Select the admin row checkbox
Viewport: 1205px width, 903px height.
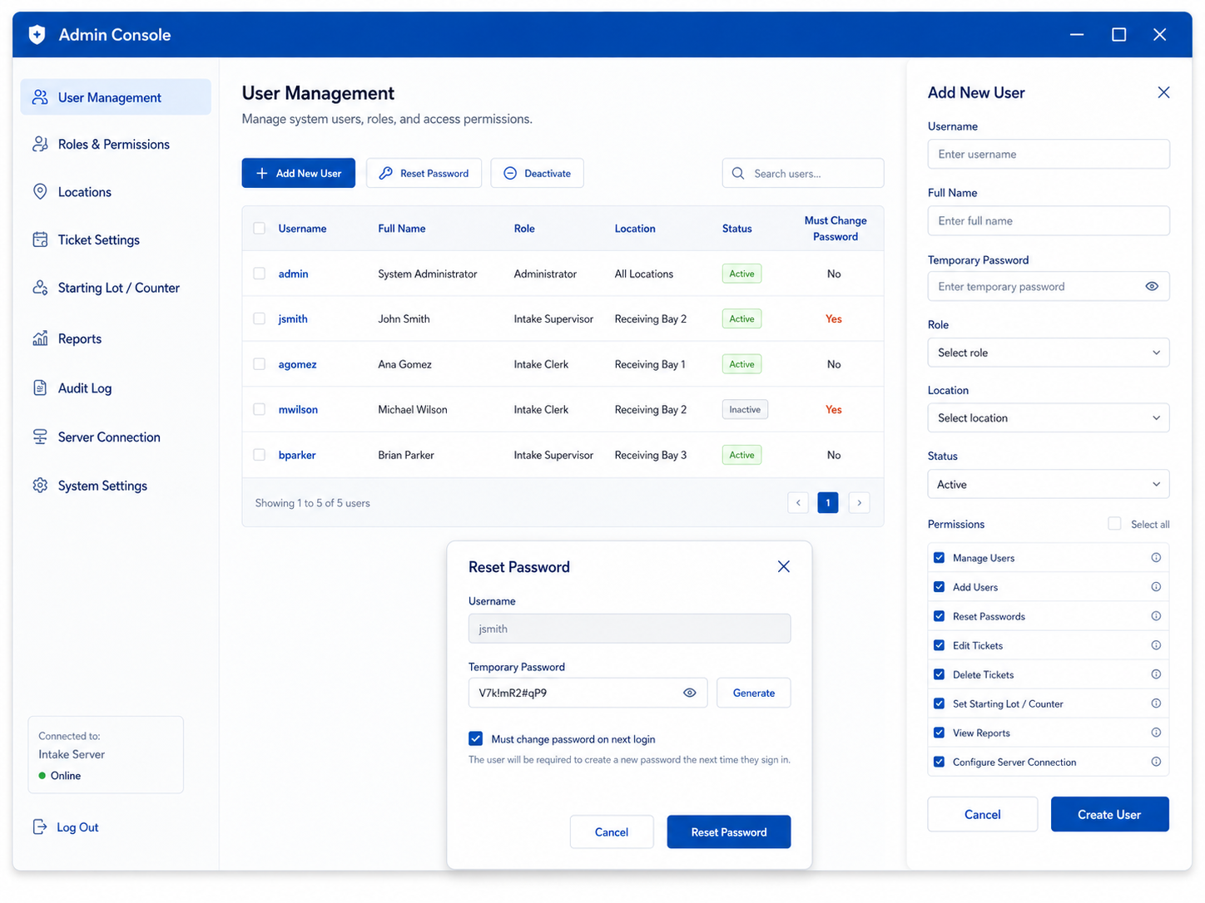coord(260,274)
